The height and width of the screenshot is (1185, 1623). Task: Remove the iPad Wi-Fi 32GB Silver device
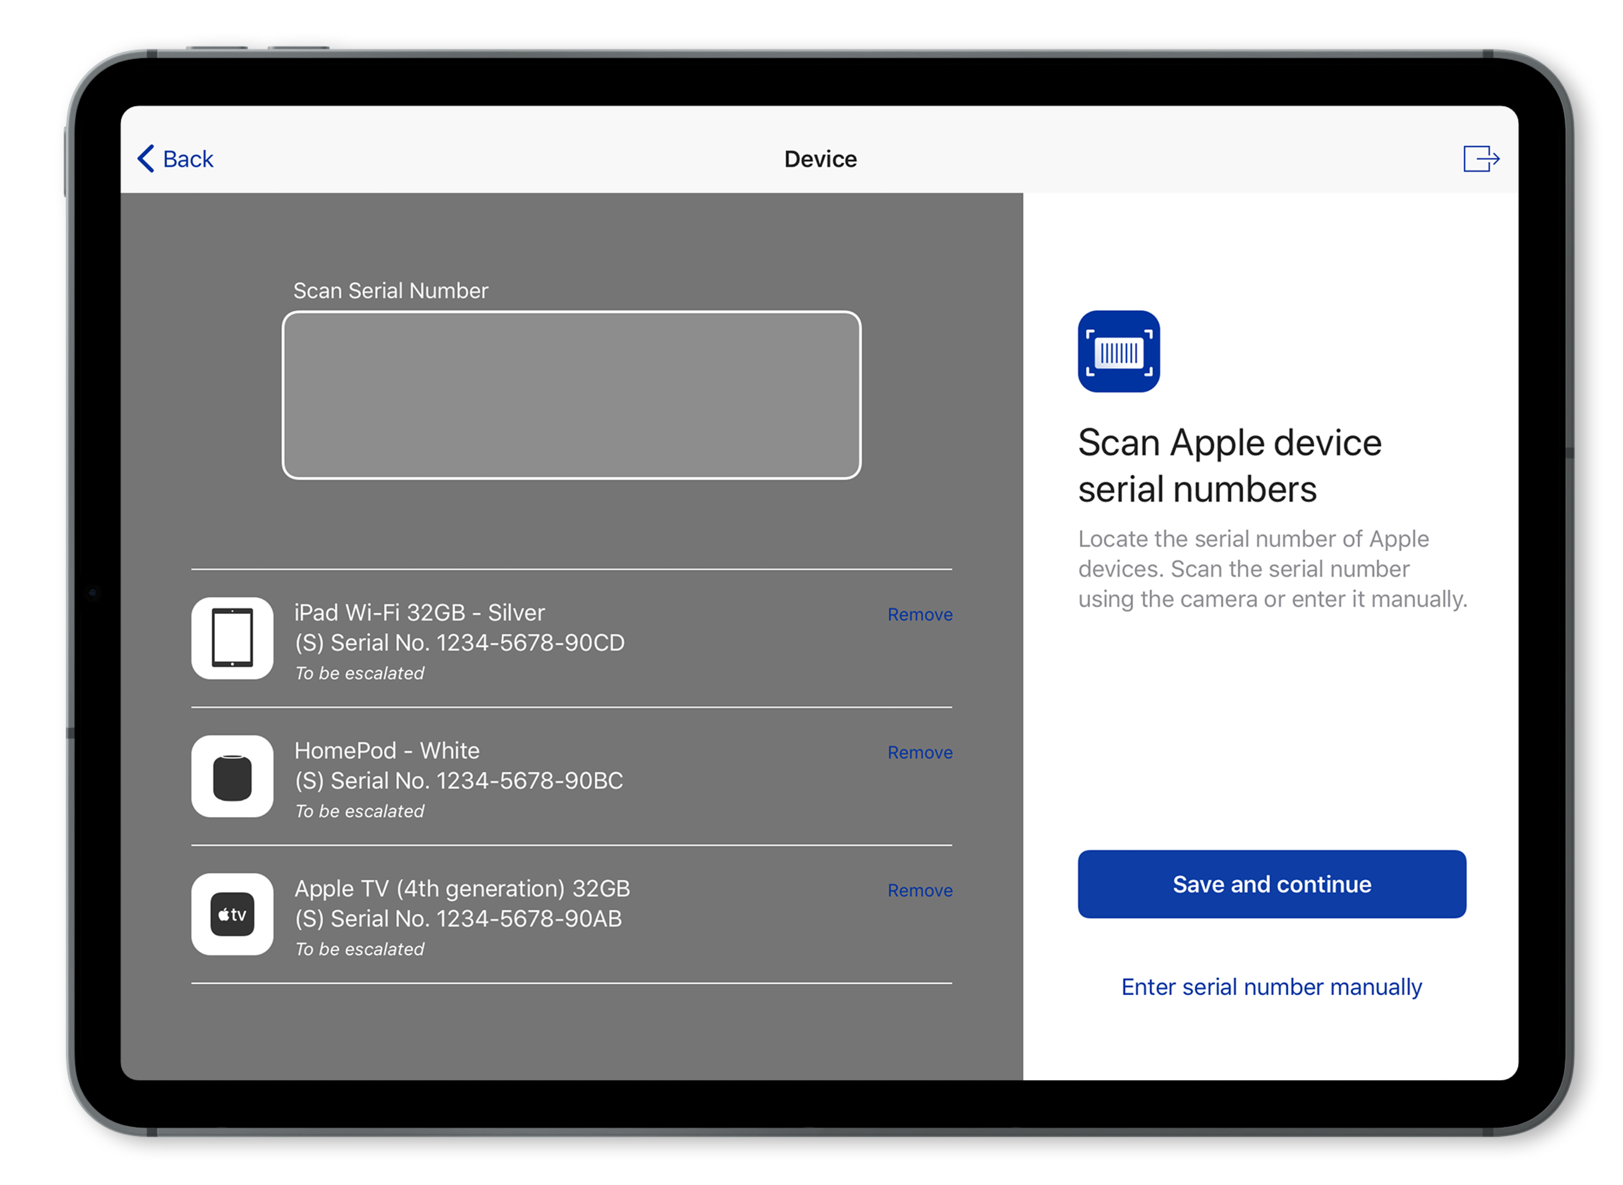click(x=920, y=615)
